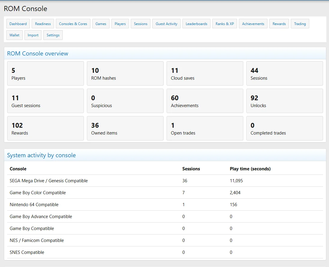Image resolution: width=329 pixels, height=267 pixels.
Task: Select the SNES Compatible row
Action: pyautogui.click(x=165, y=252)
